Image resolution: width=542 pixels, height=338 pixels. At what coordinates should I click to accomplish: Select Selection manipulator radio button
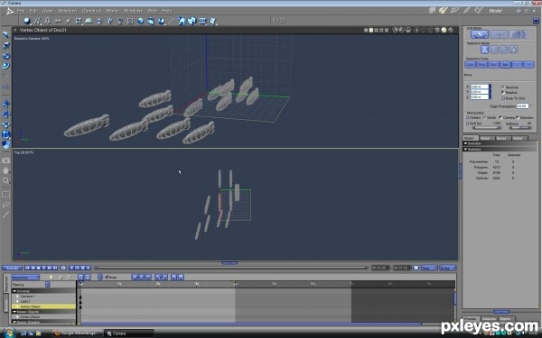coord(518,117)
